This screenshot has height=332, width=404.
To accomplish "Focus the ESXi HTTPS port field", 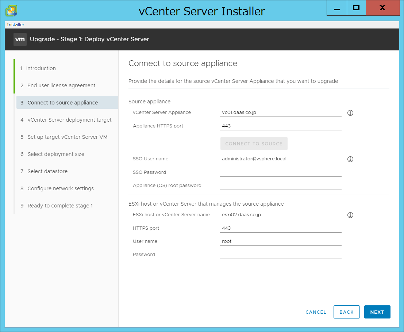I will [281, 228].
